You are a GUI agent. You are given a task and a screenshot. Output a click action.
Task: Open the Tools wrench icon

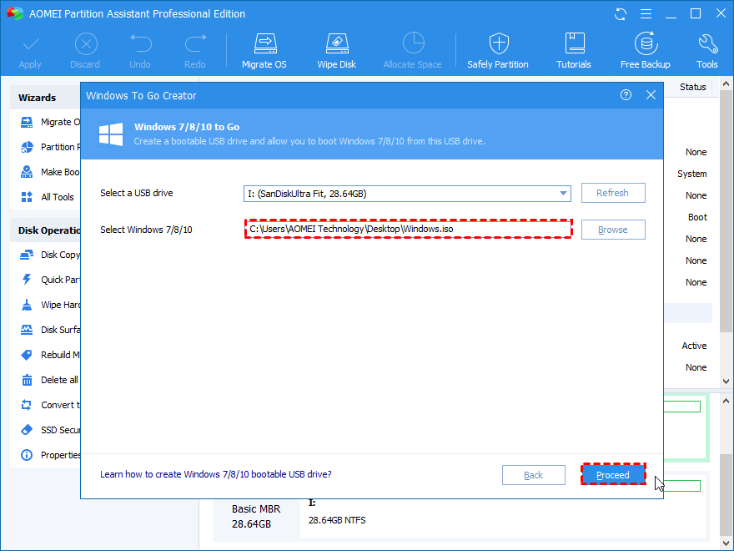pyautogui.click(x=707, y=43)
